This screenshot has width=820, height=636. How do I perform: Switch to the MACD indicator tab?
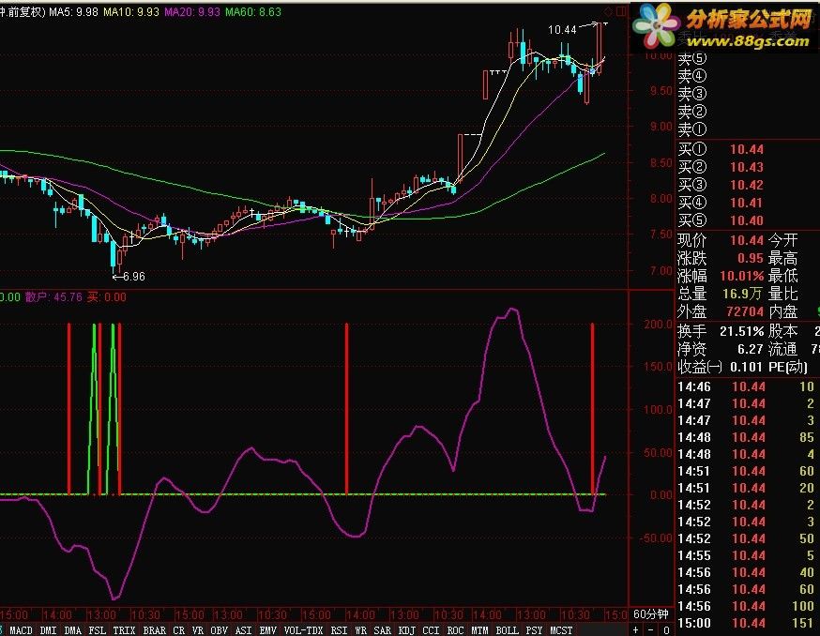tap(21, 630)
